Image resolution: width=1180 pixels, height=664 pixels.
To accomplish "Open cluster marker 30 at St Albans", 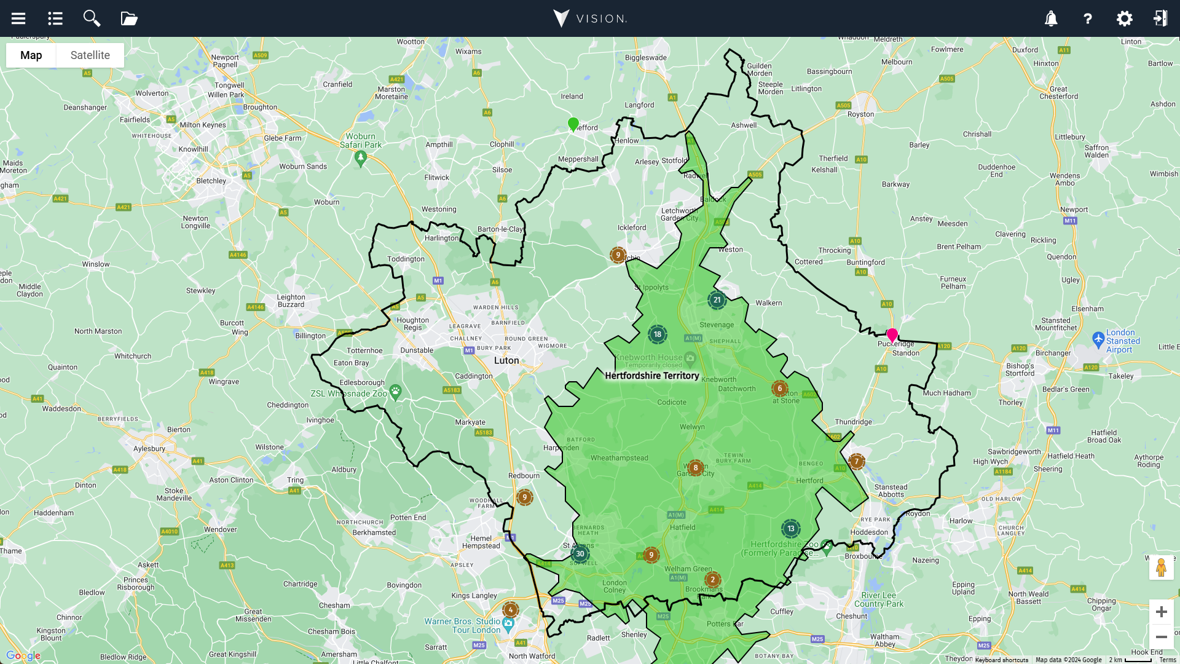I will tap(580, 554).
